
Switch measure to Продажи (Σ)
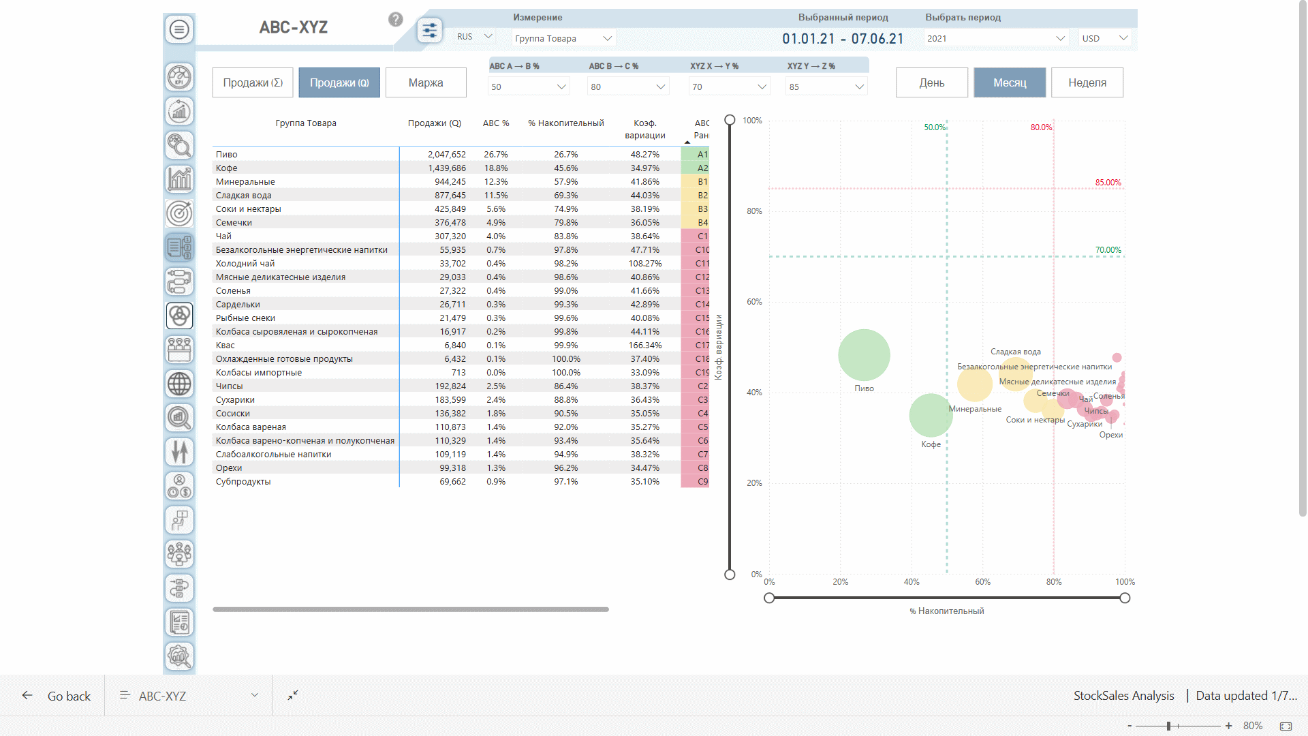(x=253, y=82)
